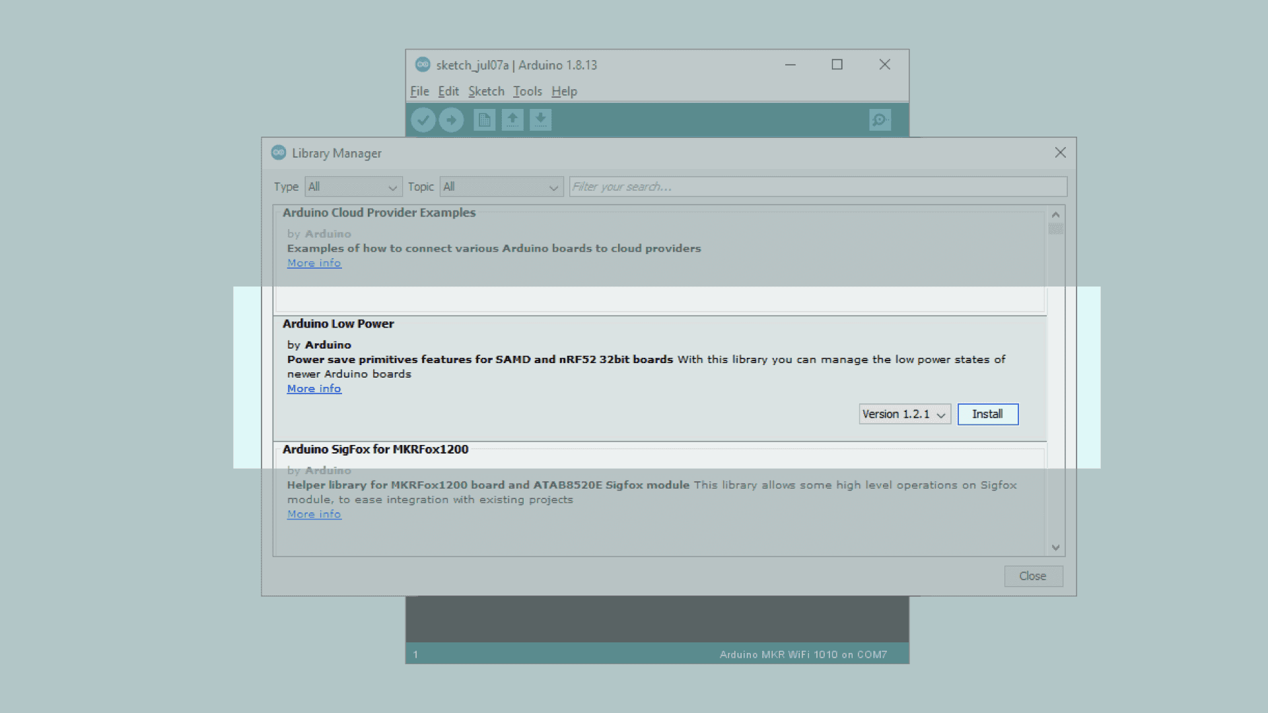Open the File menu
This screenshot has width=1268, height=713.
[x=419, y=91]
